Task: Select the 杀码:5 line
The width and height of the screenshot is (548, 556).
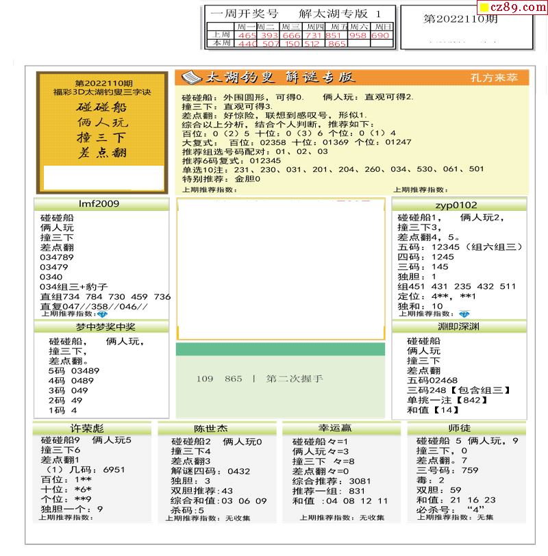Action: [x=187, y=510]
